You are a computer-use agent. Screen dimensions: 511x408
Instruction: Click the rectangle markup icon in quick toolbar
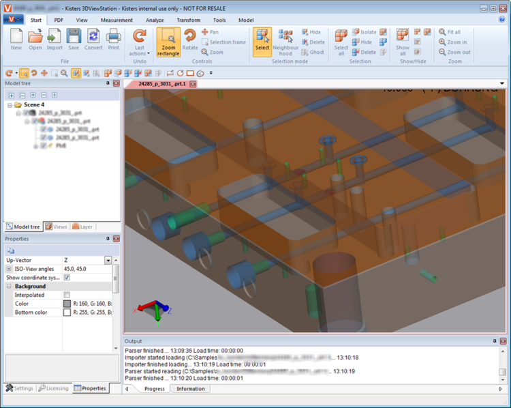(190, 73)
